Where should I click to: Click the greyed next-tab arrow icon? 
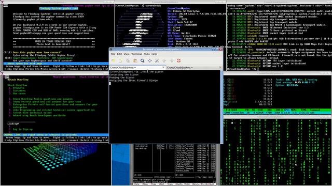pos(172,61)
